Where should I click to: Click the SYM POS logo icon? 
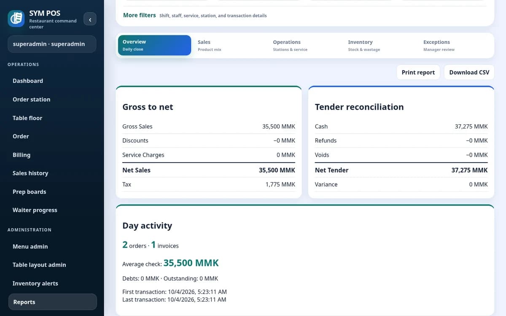click(16, 19)
